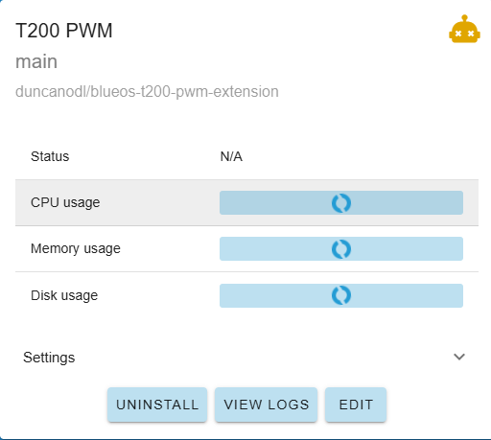The width and height of the screenshot is (491, 440).
Task: Select the Status row label
Action: coord(50,156)
